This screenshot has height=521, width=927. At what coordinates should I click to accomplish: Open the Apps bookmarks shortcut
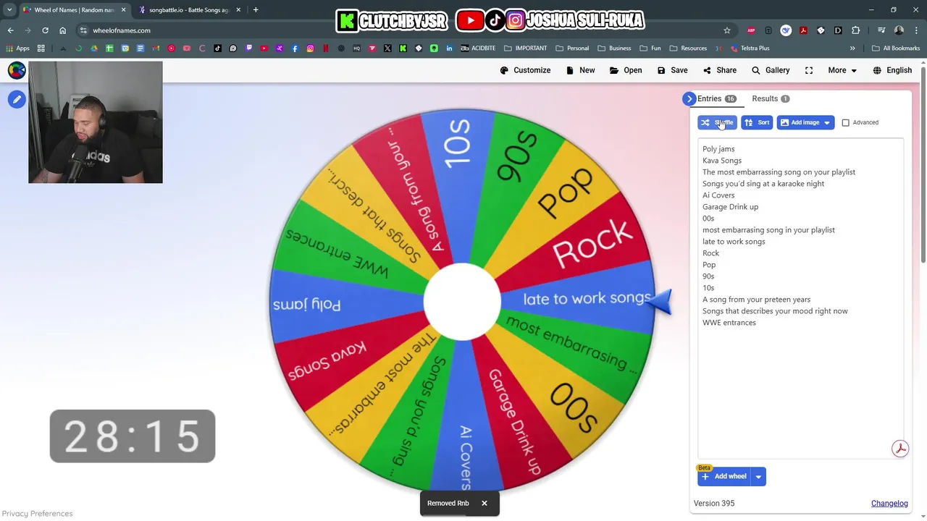17,48
